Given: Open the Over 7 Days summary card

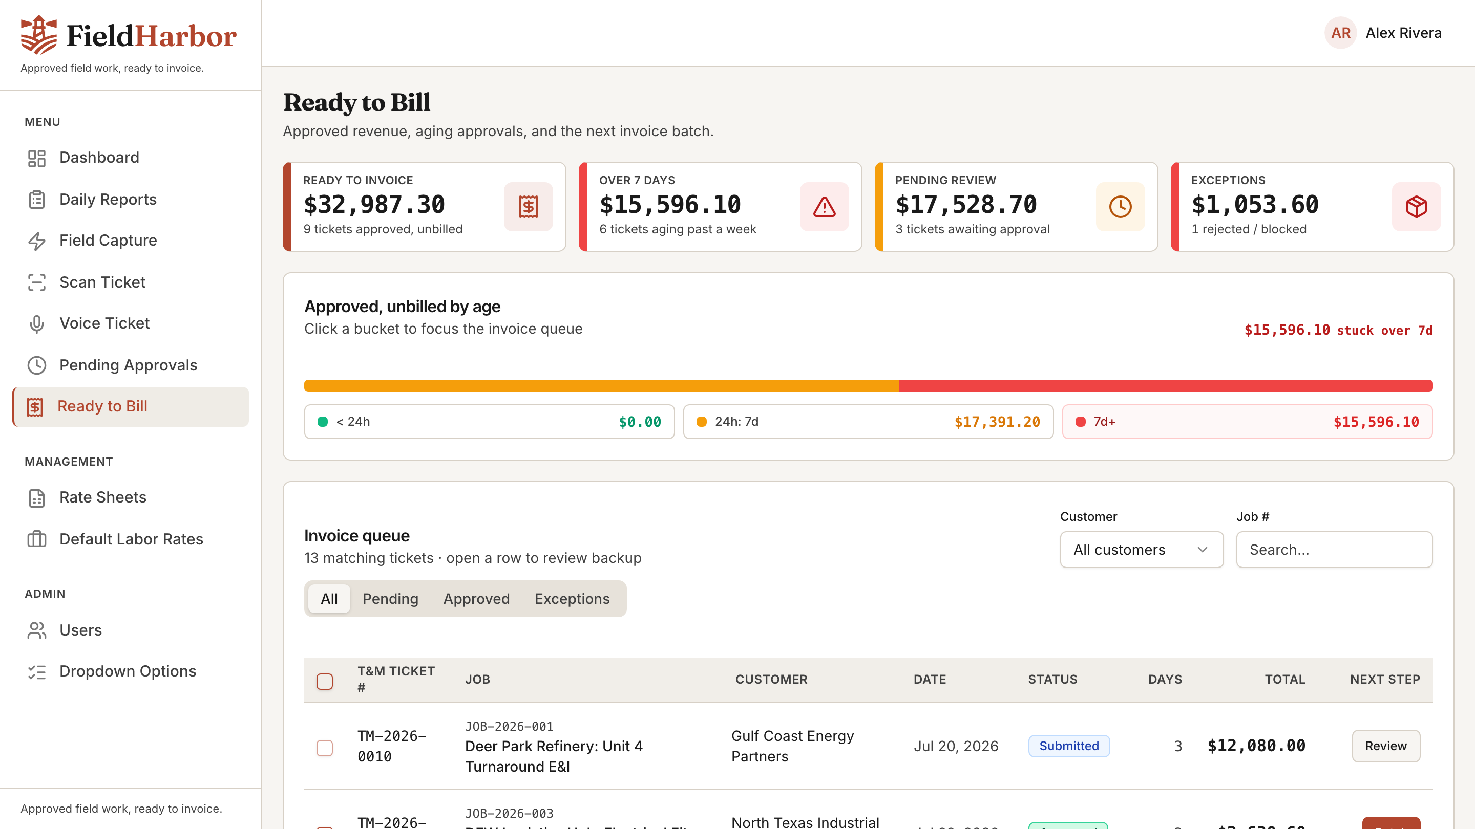Looking at the screenshot, I should pyautogui.click(x=720, y=207).
